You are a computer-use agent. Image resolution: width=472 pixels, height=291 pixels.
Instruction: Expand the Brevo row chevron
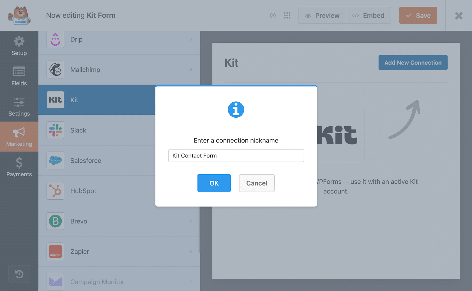click(x=191, y=221)
